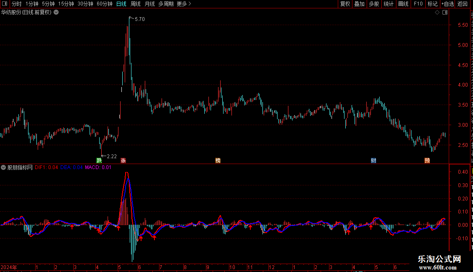Open the 画线 drawing tools

(404, 4)
